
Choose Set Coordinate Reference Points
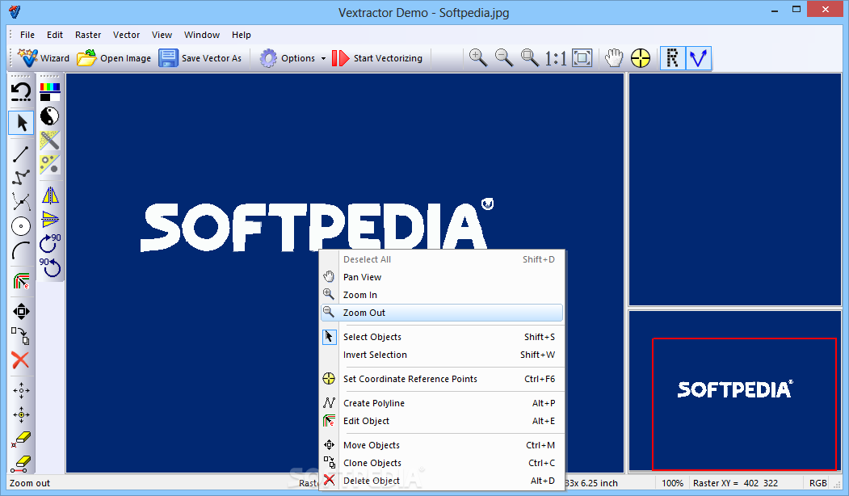click(442, 379)
